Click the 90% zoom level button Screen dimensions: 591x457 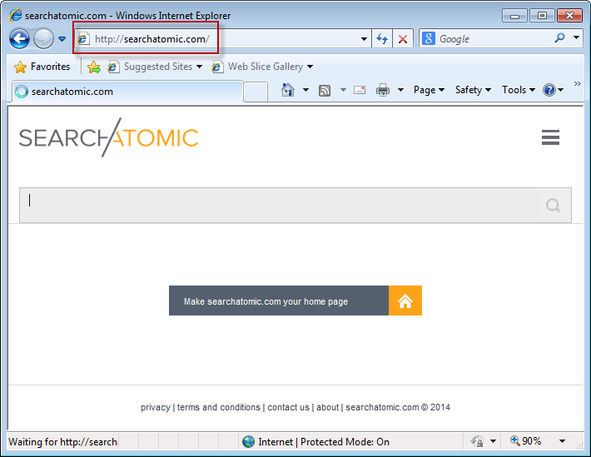pos(526,441)
